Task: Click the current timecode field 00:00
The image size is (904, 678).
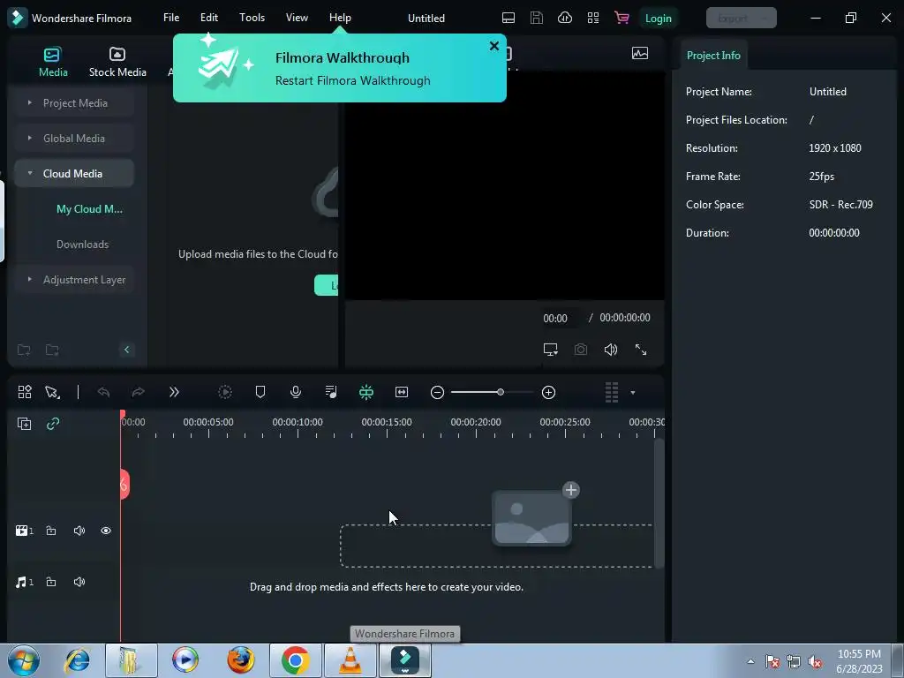Action: click(555, 318)
